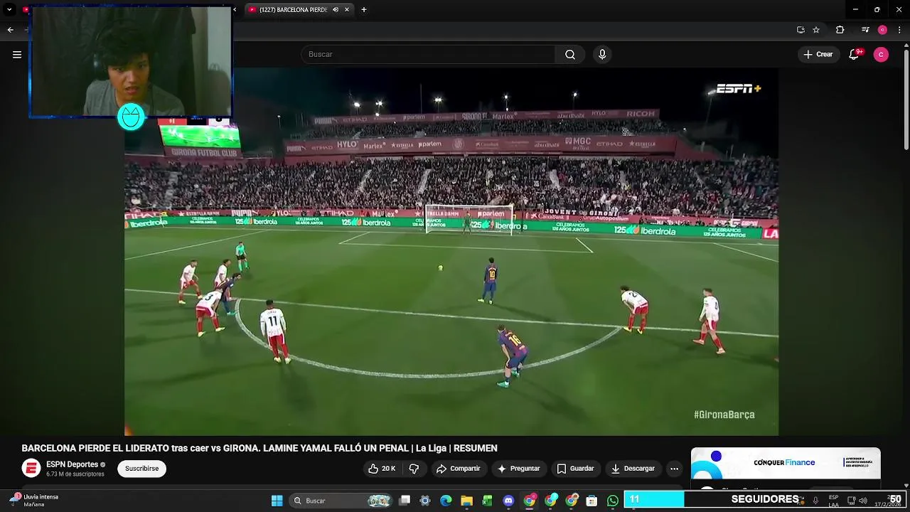Go back in browser history
This screenshot has height=512, width=910.
[10, 30]
